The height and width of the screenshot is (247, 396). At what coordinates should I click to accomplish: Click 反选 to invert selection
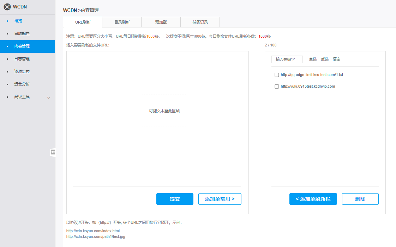(x=325, y=59)
